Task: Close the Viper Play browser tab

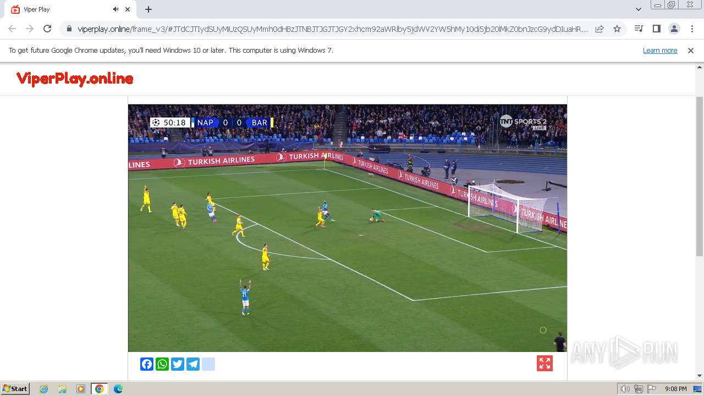Action: point(128,9)
